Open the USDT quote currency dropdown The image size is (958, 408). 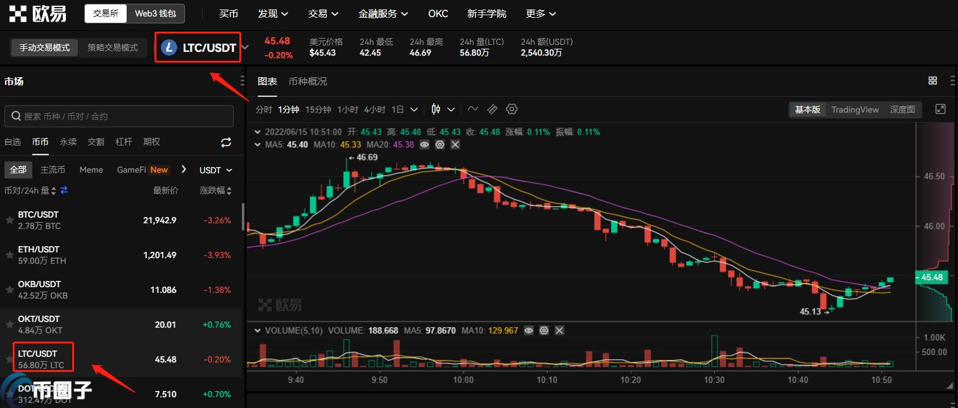point(216,170)
